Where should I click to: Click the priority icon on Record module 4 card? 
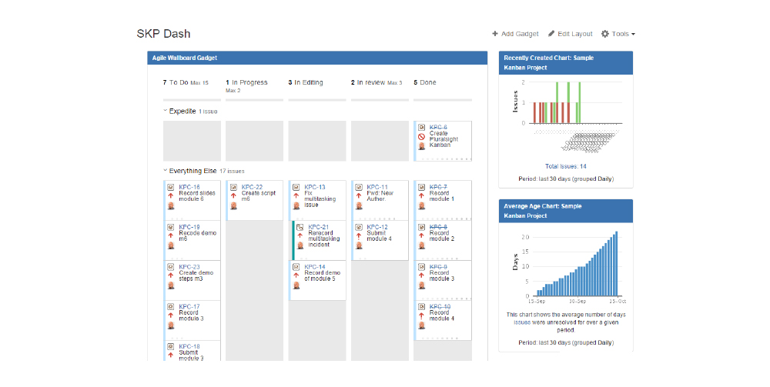(421, 315)
